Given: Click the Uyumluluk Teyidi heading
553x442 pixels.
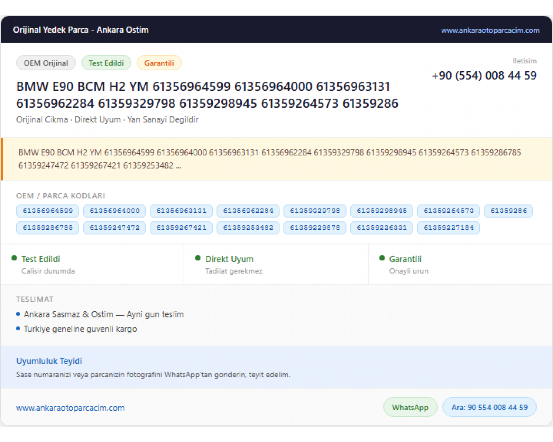Looking at the screenshot, I should [49, 361].
